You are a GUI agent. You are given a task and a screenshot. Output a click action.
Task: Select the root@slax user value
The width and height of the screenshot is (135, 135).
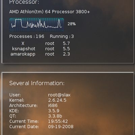(59, 95)
